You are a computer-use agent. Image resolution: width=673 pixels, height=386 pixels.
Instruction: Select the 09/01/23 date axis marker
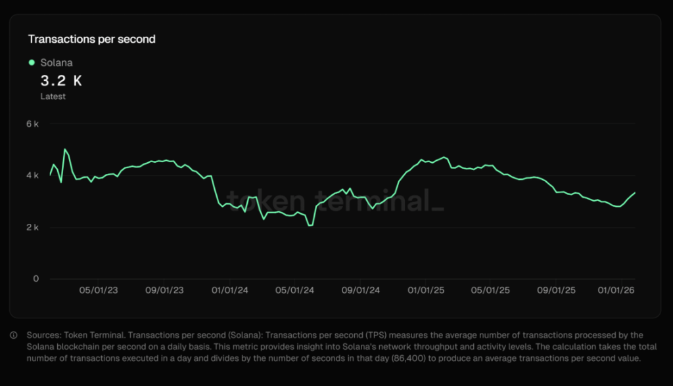click(164, 290)
